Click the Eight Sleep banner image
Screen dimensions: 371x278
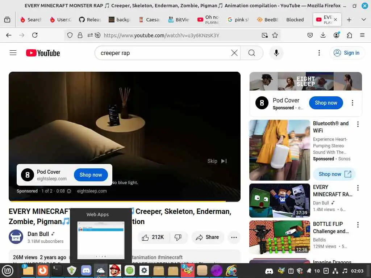(x=305, y=81)
